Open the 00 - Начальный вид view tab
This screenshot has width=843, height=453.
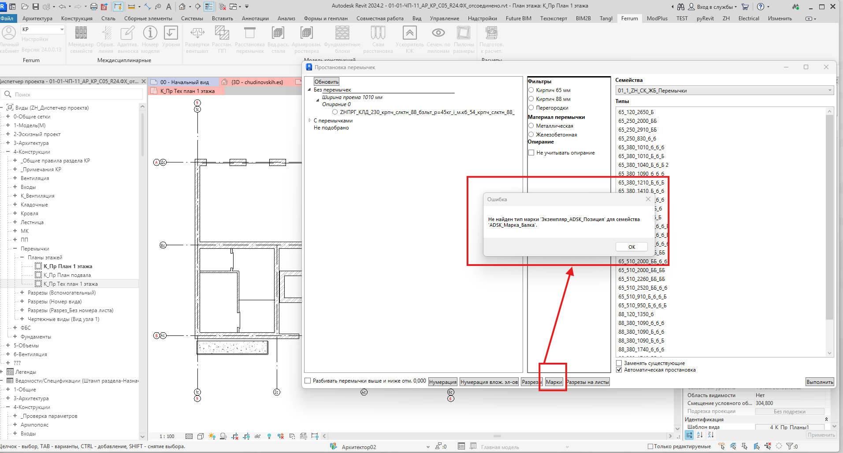coord(184,82)
